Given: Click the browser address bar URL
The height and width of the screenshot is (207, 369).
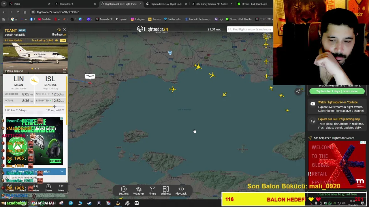Looking at the screenshot, I should click(58, 12).
